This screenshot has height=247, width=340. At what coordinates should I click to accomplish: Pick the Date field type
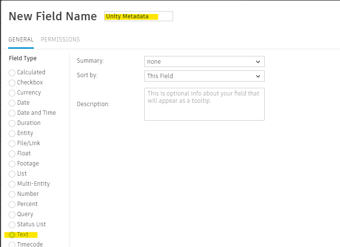(12, 103)
